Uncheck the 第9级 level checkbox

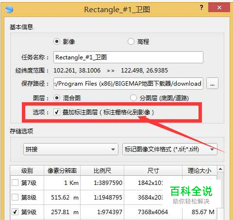(x=15, y=212)
